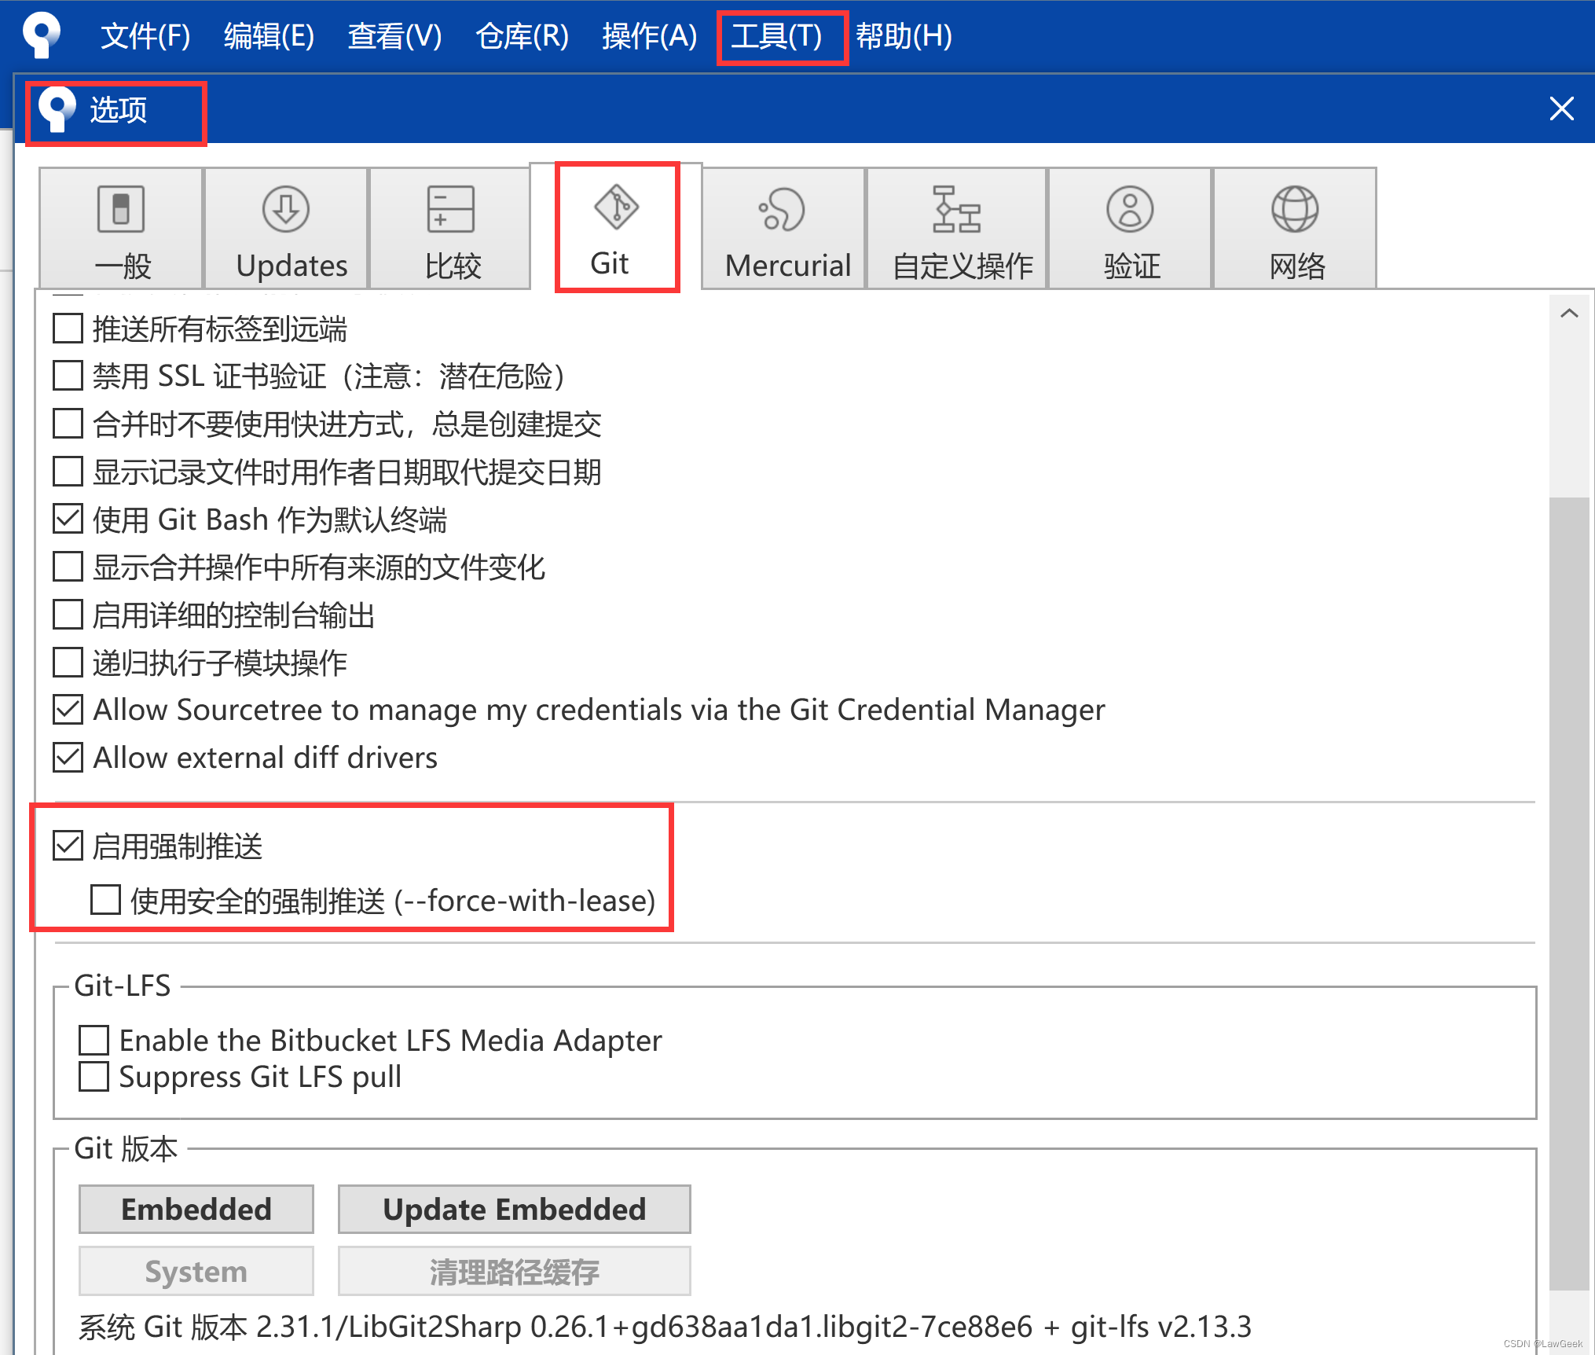Screen dimensions: 1595x1355
Task: Click the Update Embedded button
Action: 515,1209
